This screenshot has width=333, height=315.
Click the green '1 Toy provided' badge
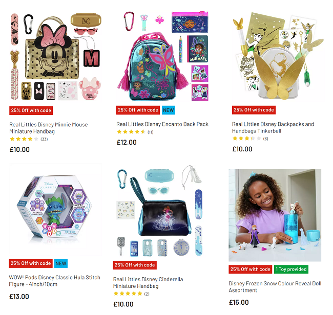click(291, 269)
